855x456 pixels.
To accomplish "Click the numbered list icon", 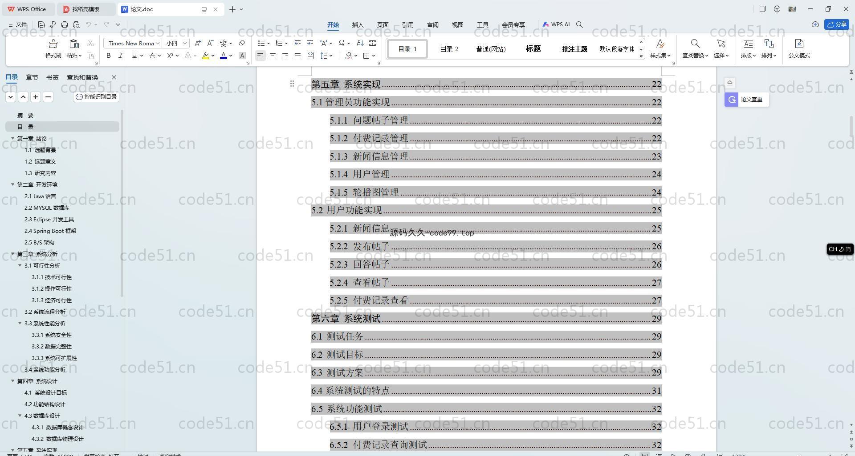I will (279, 43).
